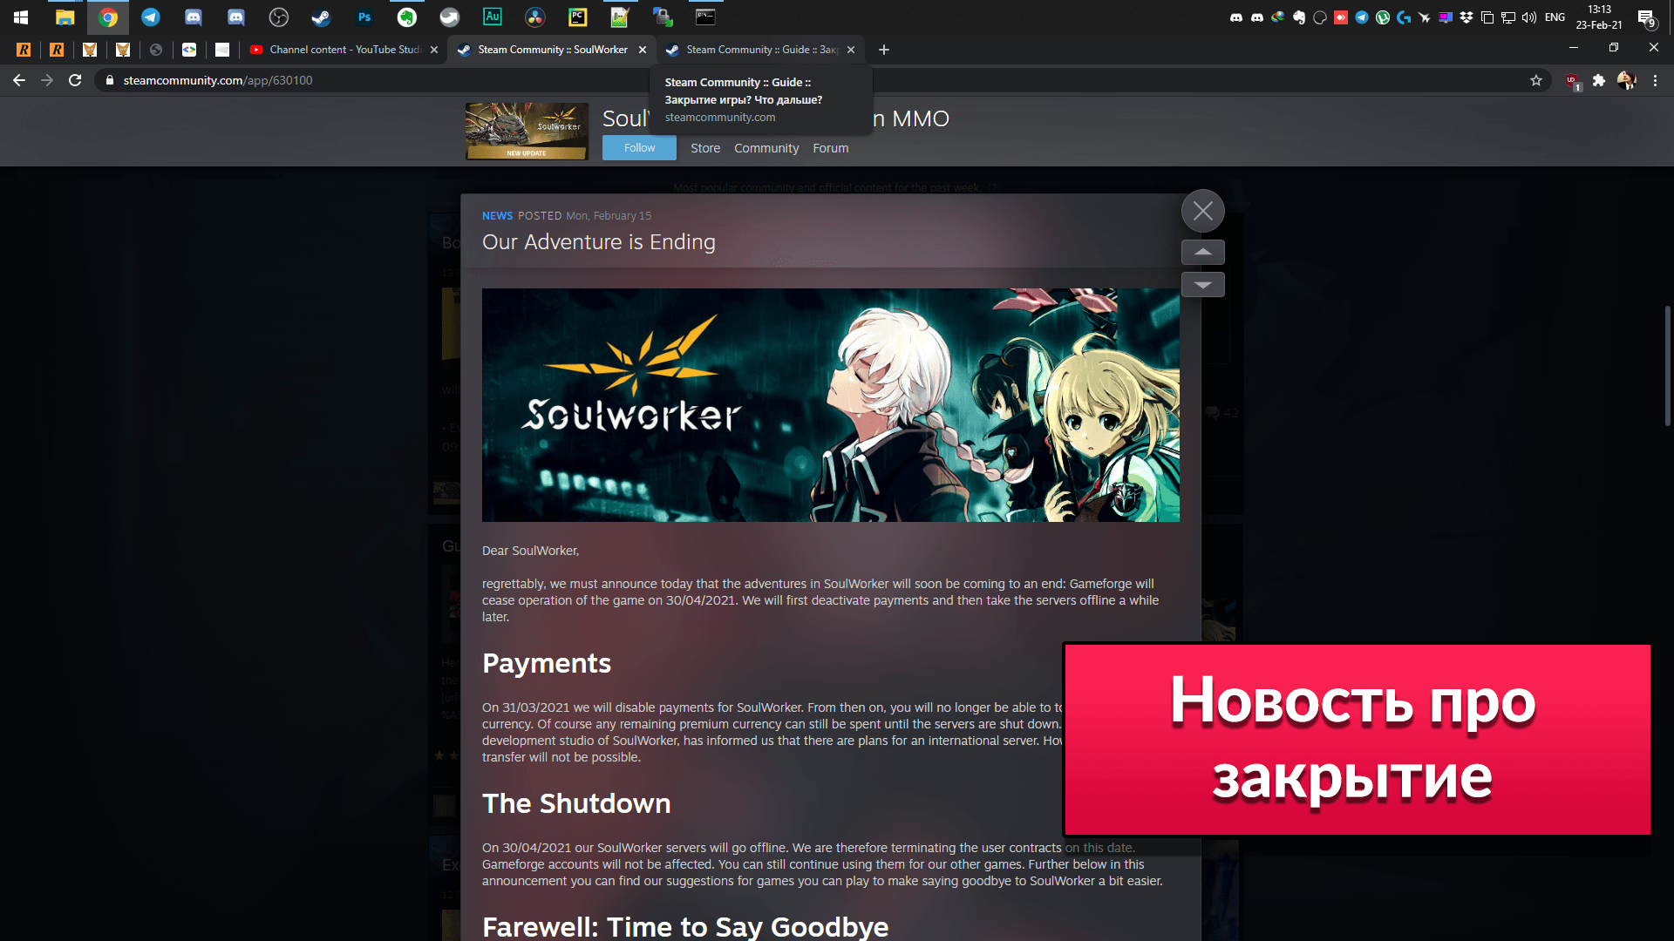Close the SoulWorker tab
1674x941 pixels.
pyautogui.click(x=643, y=50)
